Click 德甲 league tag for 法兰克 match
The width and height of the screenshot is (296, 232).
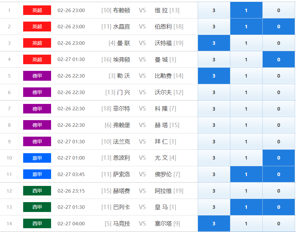[37, 141]
